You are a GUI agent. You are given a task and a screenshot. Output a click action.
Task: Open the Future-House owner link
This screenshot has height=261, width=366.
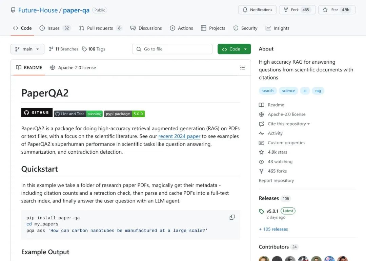click(38, 10)
